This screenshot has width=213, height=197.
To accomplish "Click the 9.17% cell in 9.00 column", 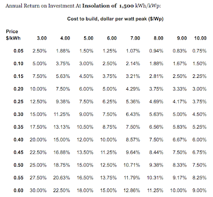I will [179, 178].
